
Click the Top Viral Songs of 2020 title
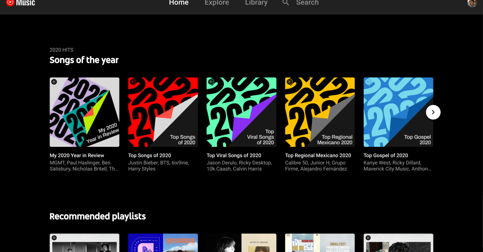pos(234,155)
